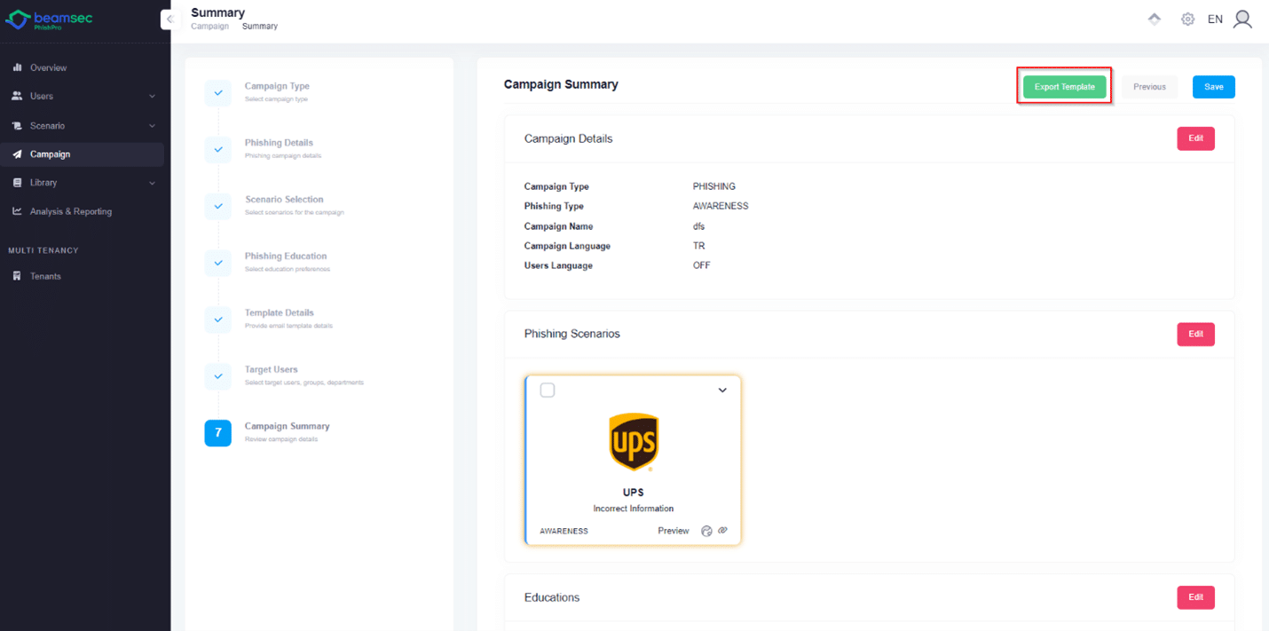This screenshot has width=1269, height=631.
Task: Edit the Phishing Scenarios section
Action: pos(1195,334)
